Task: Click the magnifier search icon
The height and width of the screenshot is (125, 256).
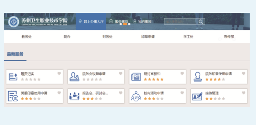Action: (x=201, y=22)
